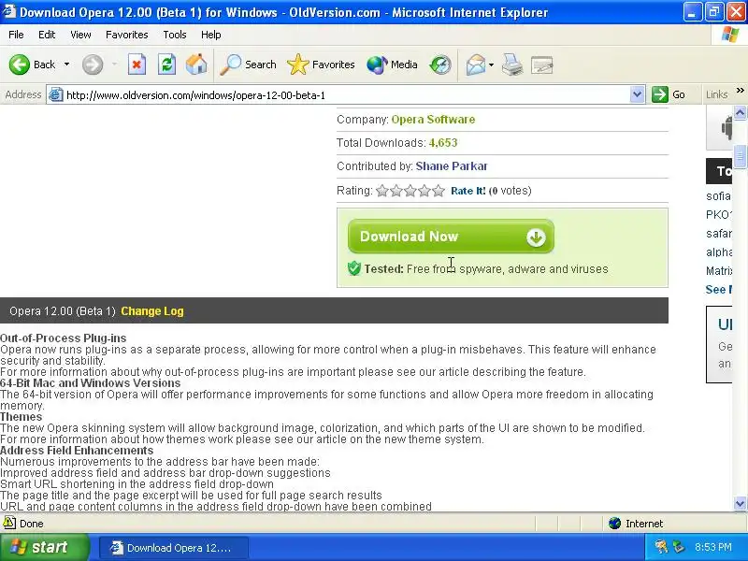
Task: Open Favorites star toolbar button
Action: (321, 65)
